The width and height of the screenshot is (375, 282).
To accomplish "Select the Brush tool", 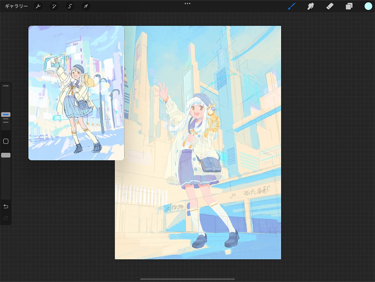I will (x=291, y=6).
